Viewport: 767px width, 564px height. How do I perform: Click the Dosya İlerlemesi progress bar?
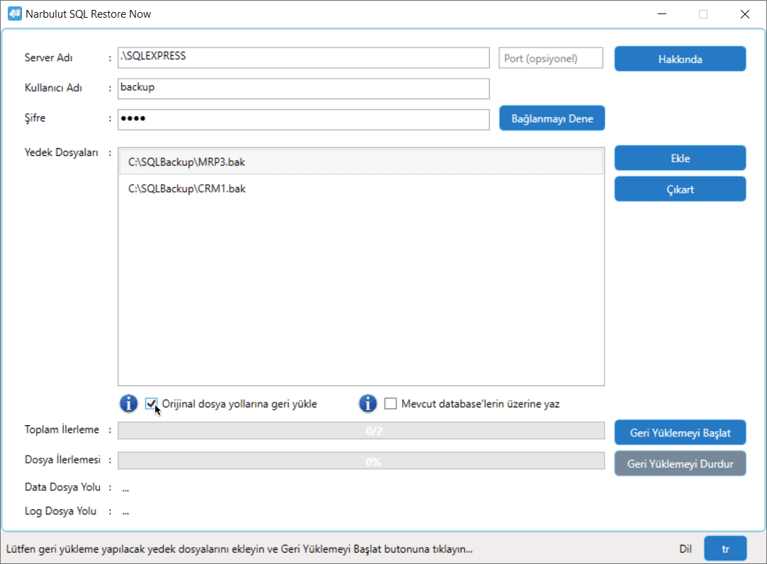click(361, 461)
